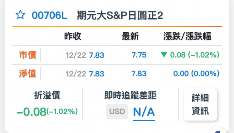Select the 昨收 column header

click(x=73, y=36)
